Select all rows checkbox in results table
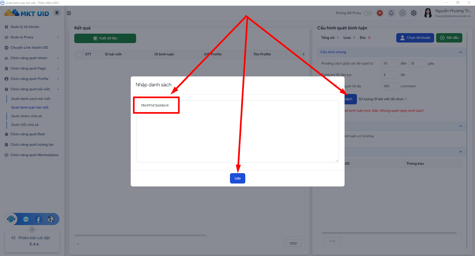This screenshot has height=256, width=475. (x=79, y=54)
